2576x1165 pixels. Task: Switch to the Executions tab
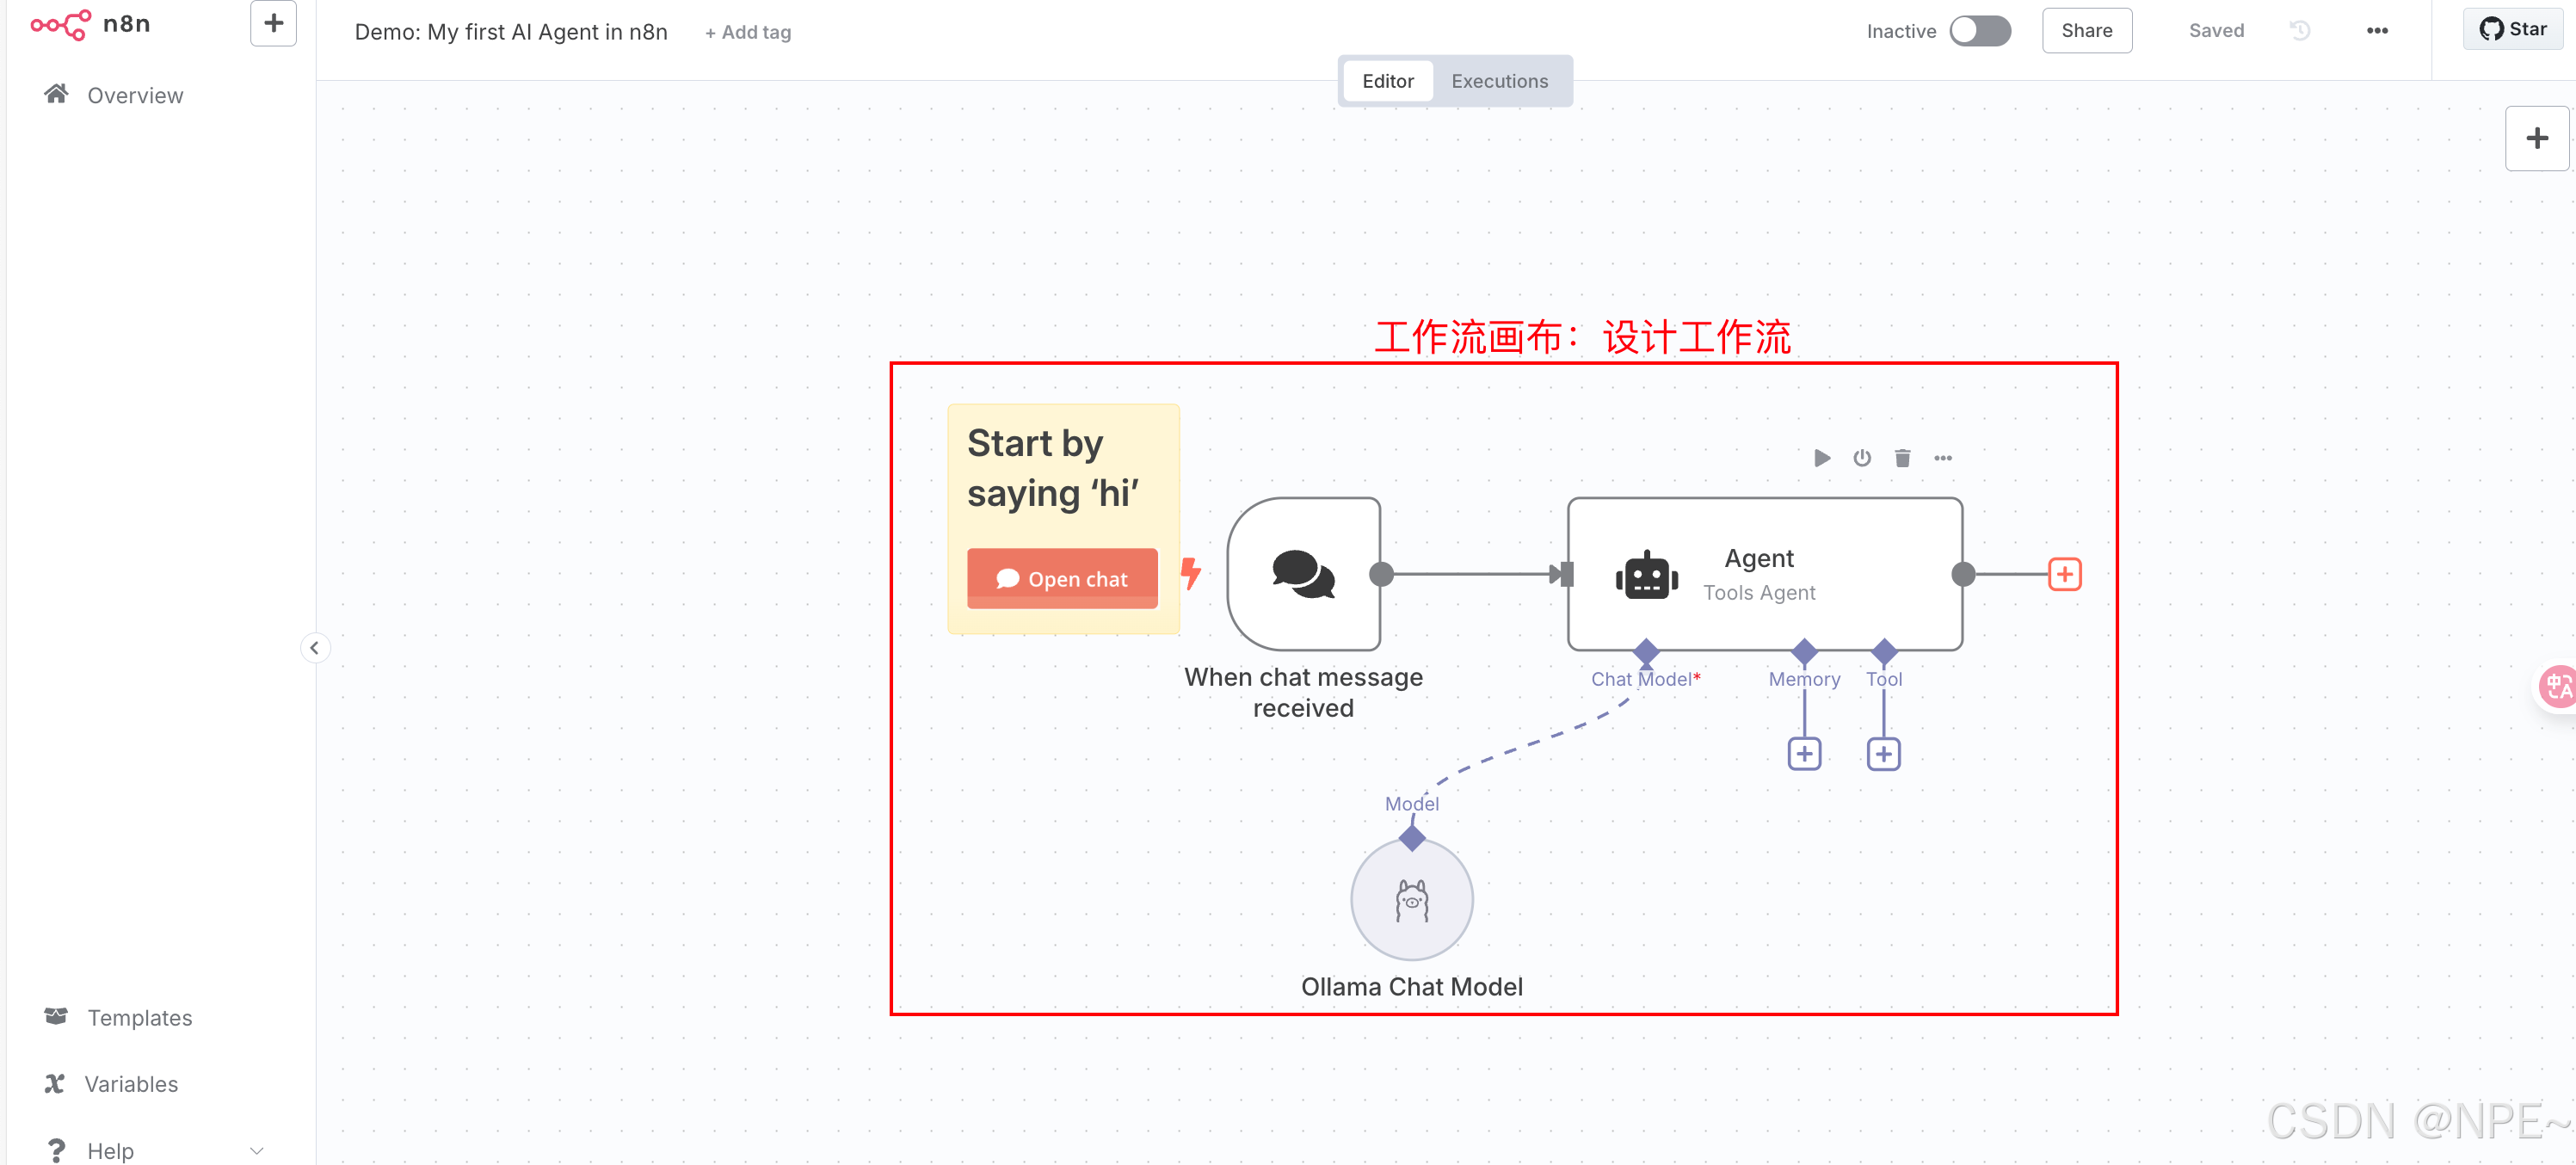[1499, 81]
